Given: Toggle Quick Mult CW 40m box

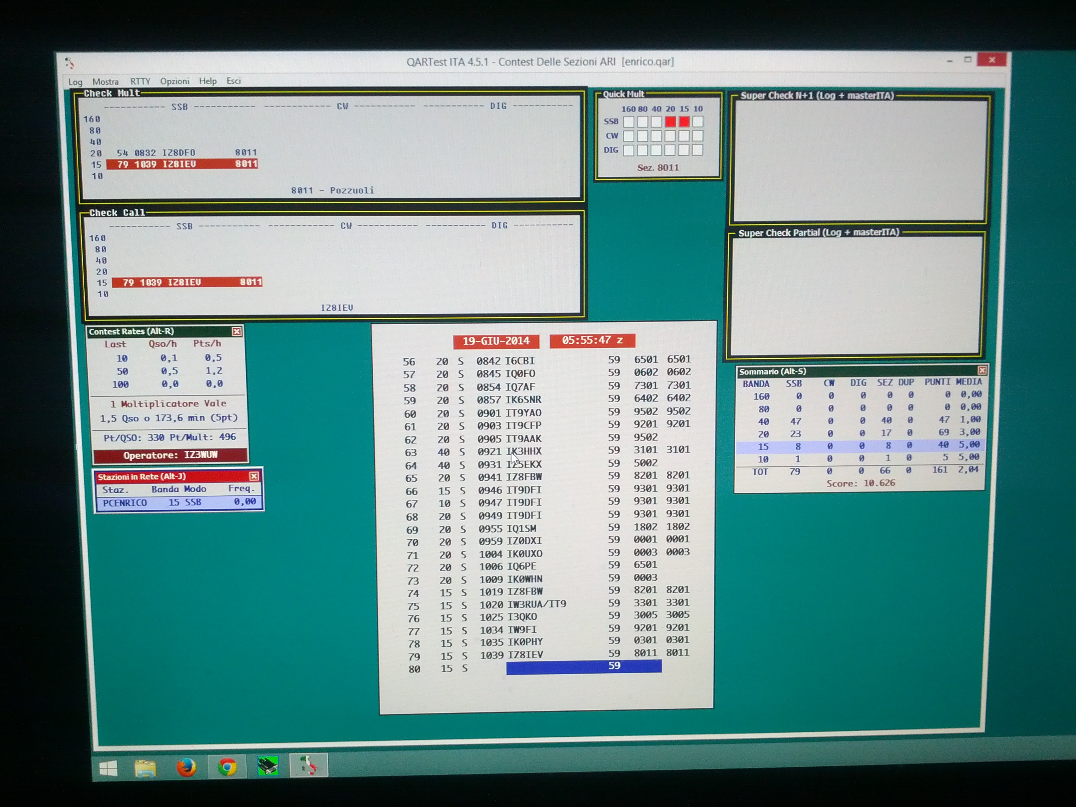Looking at the screenshot, I should pyautogui.click(x=656, y=136).
